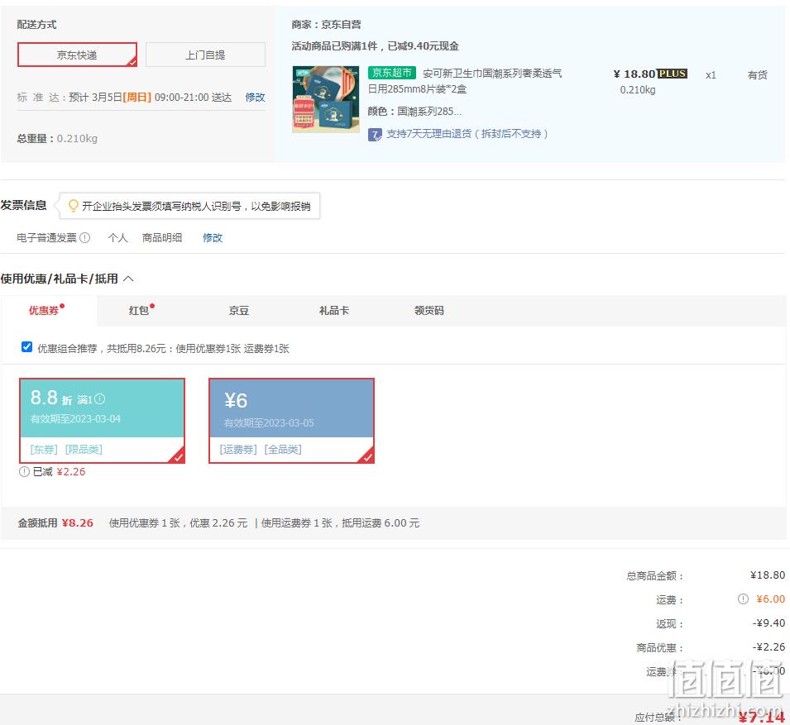The height and width of the screenshot is (725, 790).
Task: Open the 礼品卡 tab
Action: [x=334, y=311]
